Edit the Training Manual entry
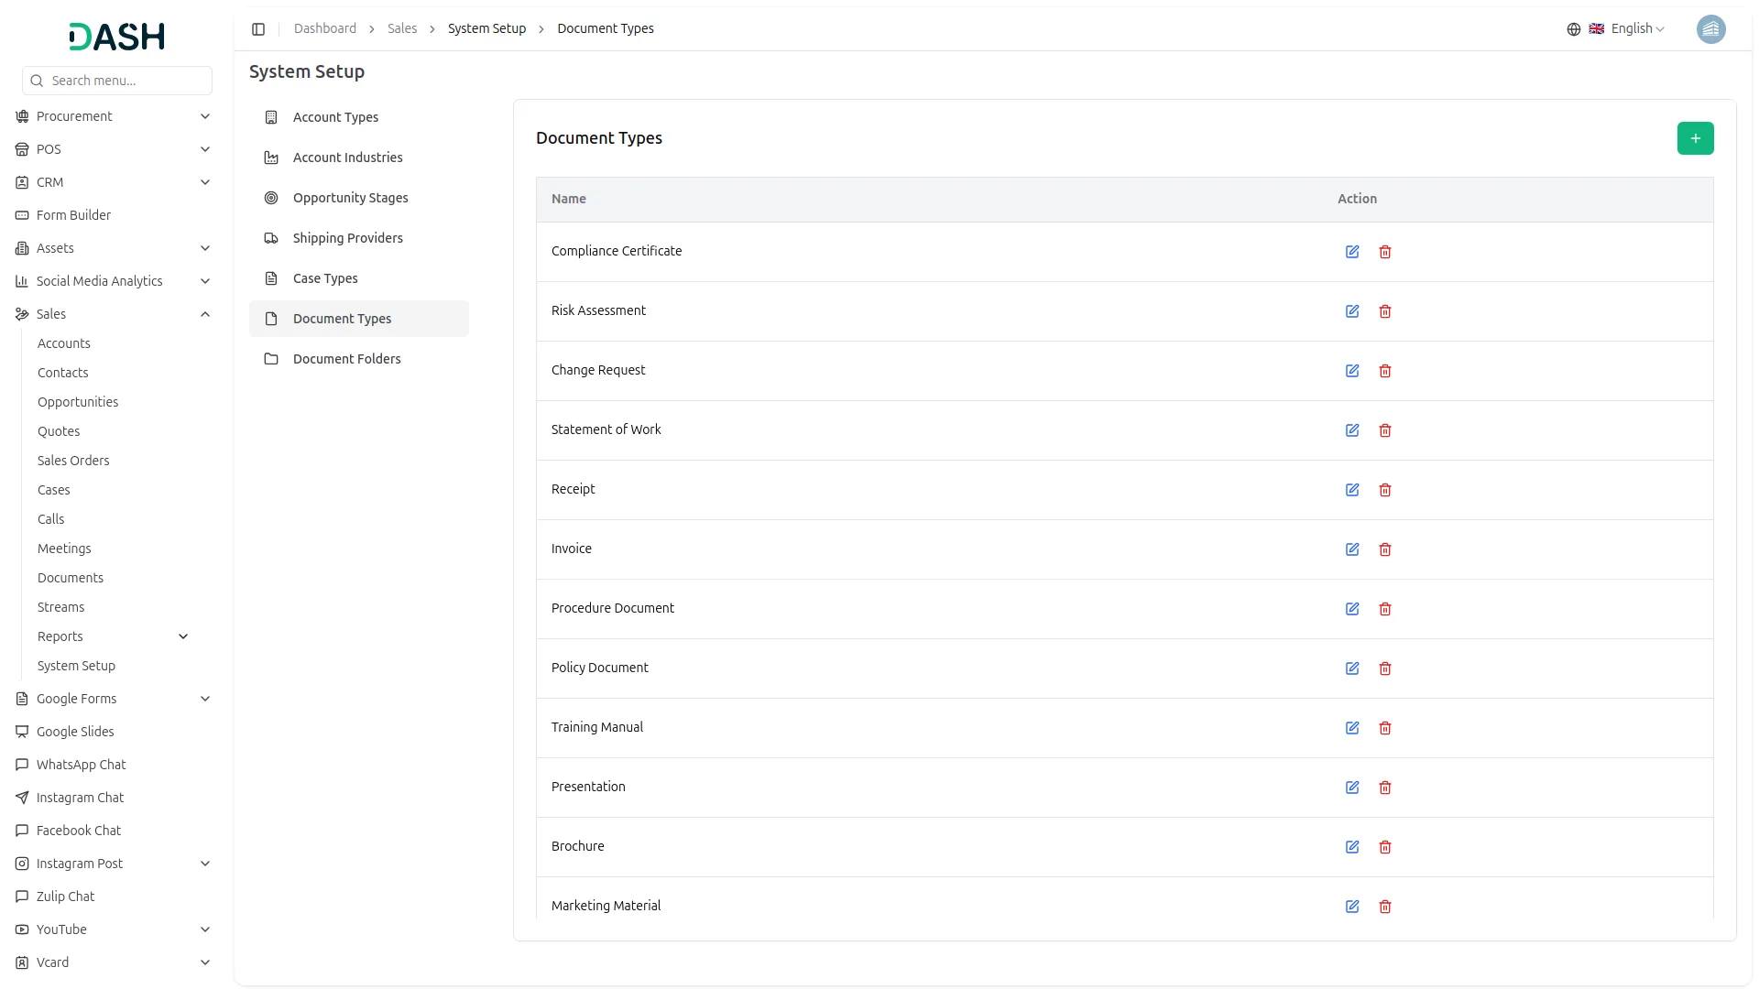The image size is (1759, 989). point(1352,728)
